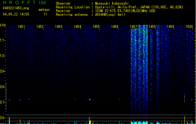Click the 1458 time axis label
This screenshot has width=196, height=124.
[152, 26]
